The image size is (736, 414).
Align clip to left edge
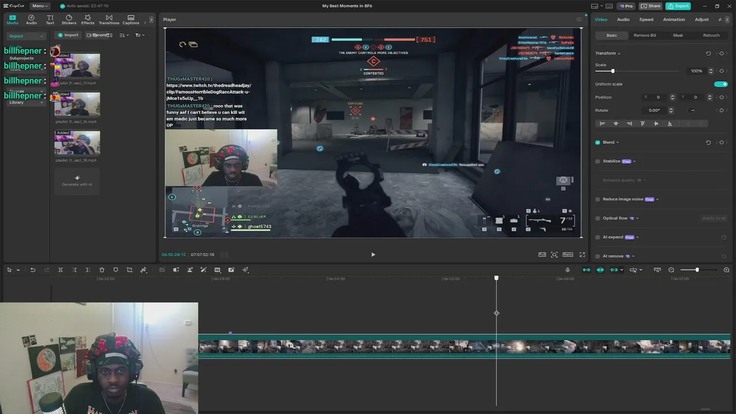pos(602,124)
